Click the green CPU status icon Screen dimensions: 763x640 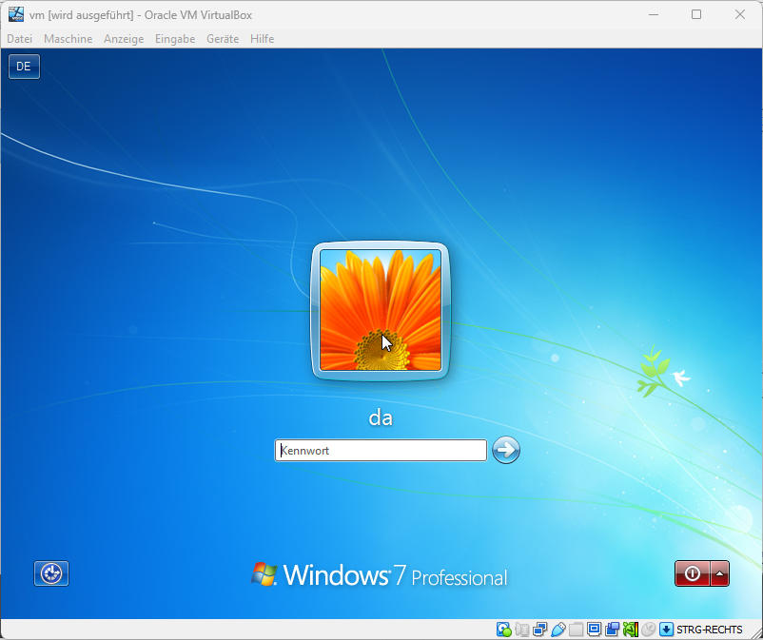coord(631,630)
